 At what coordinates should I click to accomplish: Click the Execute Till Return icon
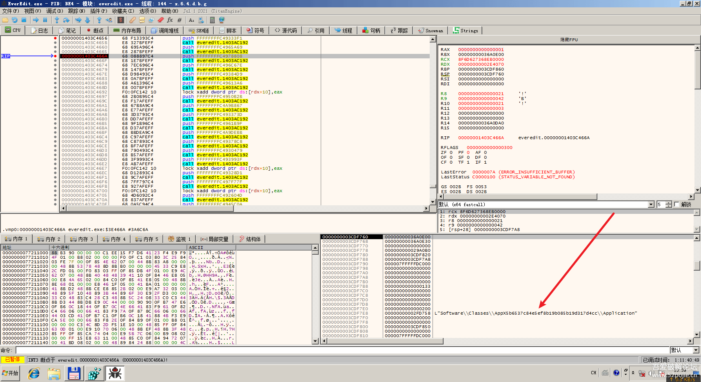(x=99, y=20)
